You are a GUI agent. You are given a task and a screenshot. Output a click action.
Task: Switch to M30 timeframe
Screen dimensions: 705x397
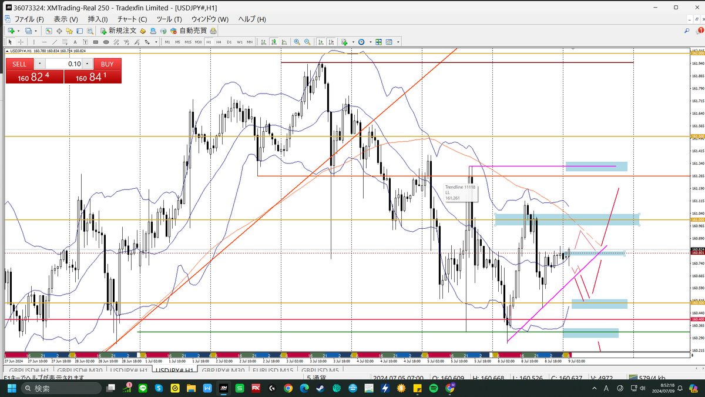pos(199,42)
